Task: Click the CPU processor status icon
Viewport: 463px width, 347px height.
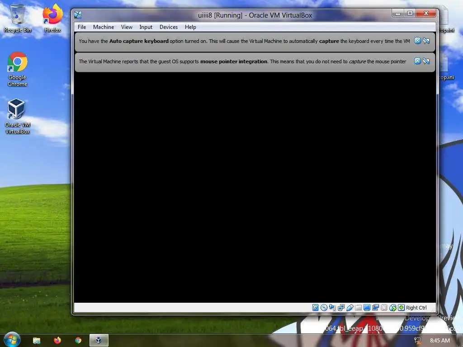Action: click(384, 307)
